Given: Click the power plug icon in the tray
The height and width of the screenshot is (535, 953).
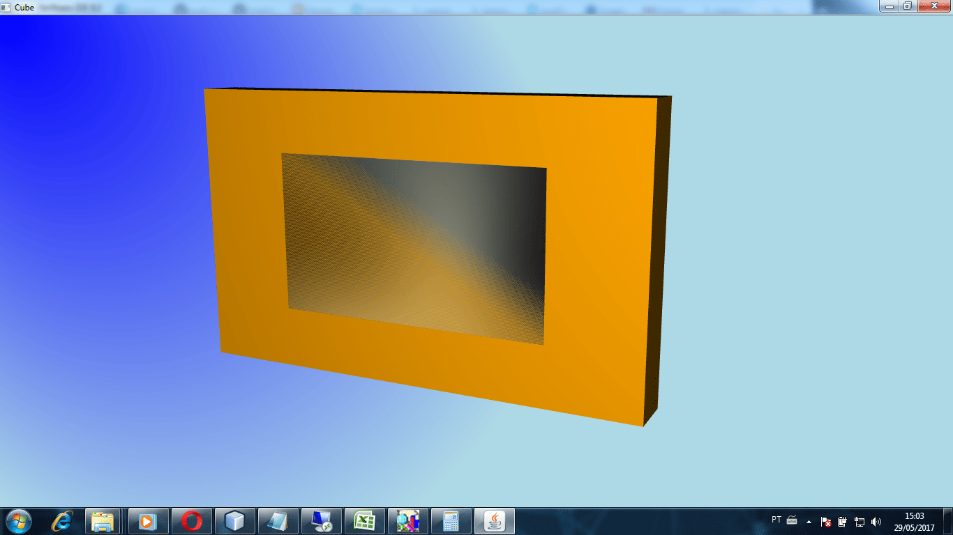Looking at the screenshot, I should (841, 522).
